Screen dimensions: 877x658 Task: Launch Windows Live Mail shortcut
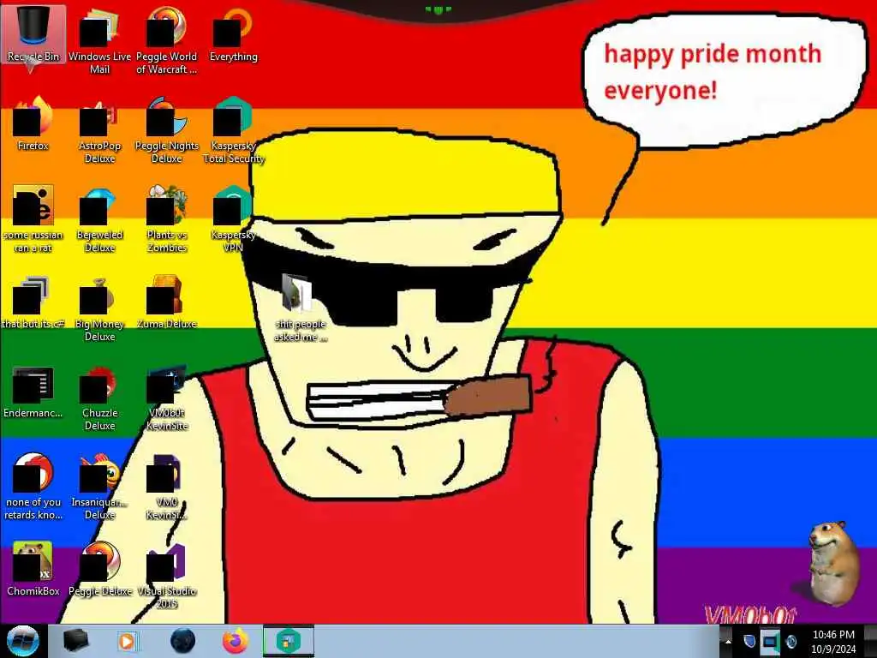(99, 42)
